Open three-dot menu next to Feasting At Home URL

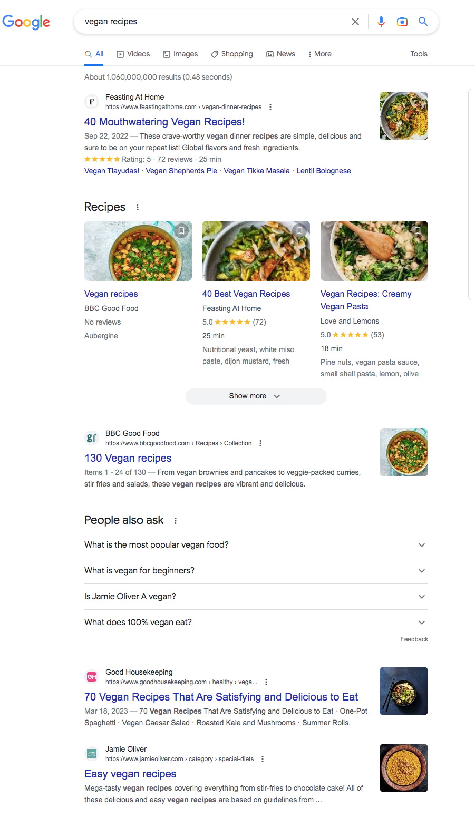[x=270, y=107]
